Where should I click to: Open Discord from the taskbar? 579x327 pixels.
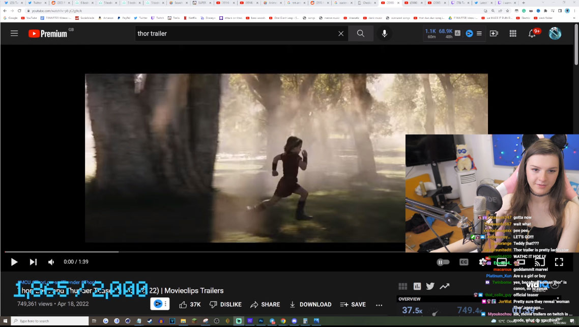294,321
